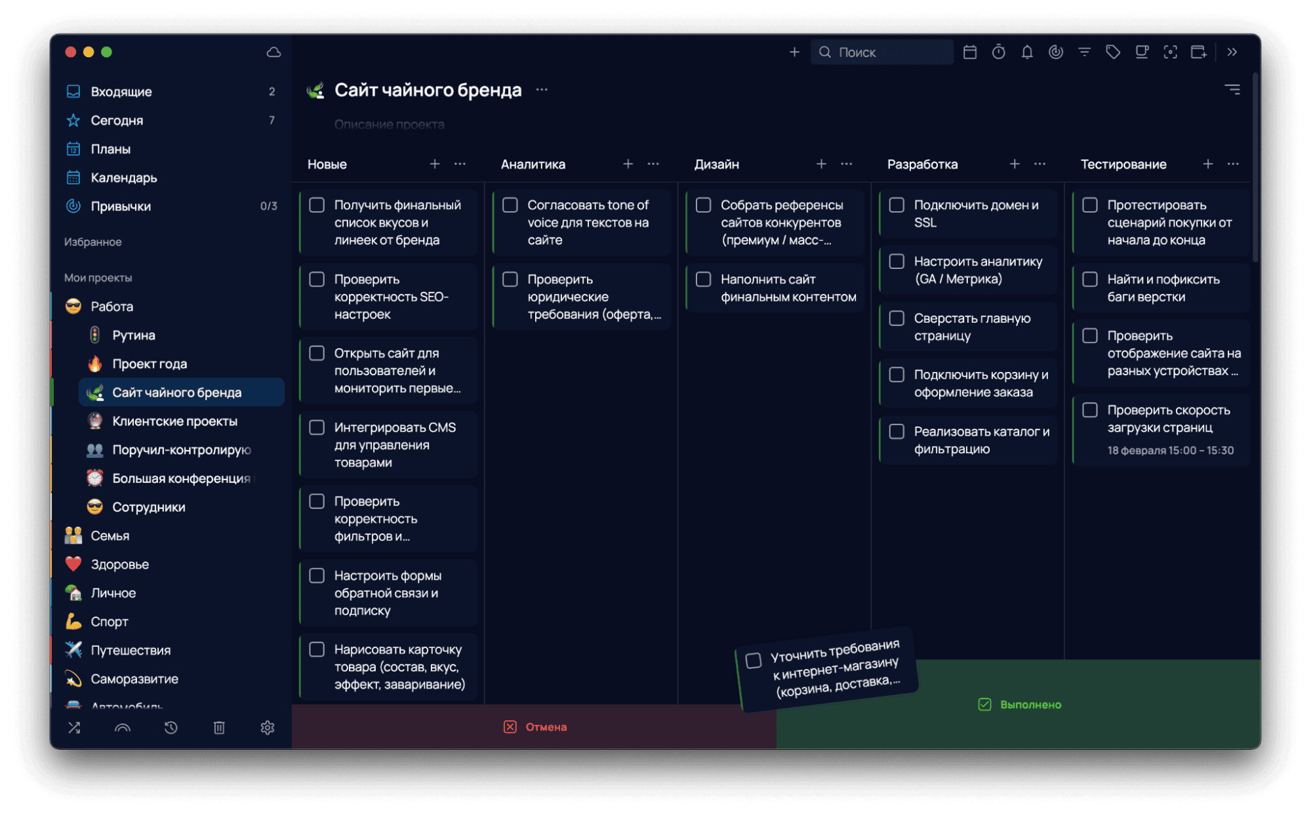The image size is (1311, 816).
Task: Open project options ellipsis next to the title
Action: (541, 90)
